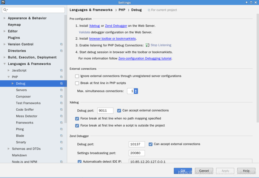Image resolution: width=259 pixels, height=178 pixels.
Task: Click the IDE IP address field
Action: pyautogui.click(x=191, y=161)
